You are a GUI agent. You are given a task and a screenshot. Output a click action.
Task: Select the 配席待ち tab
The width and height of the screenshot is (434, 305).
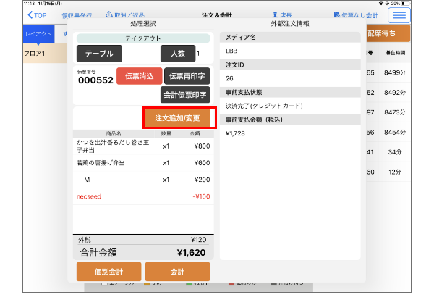pyautogui.click(x=387, y=34)
